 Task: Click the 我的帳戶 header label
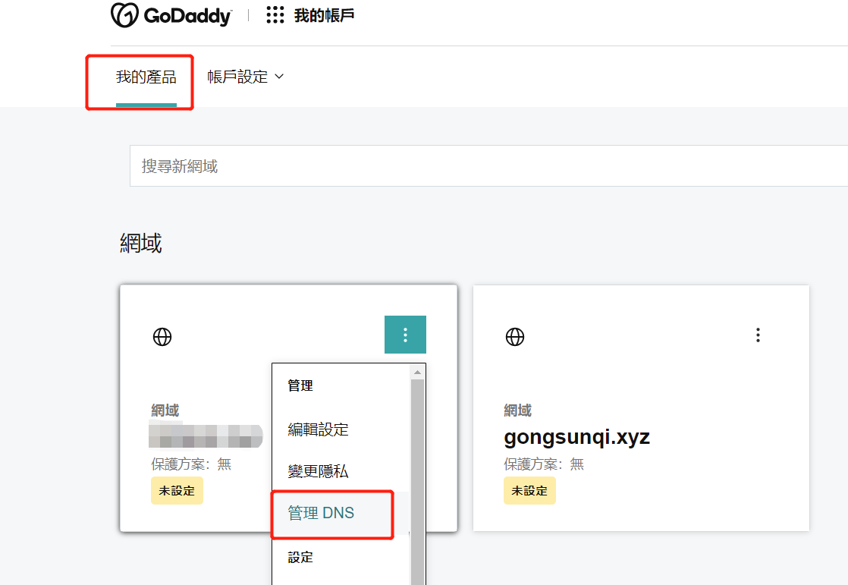(324, 15)
